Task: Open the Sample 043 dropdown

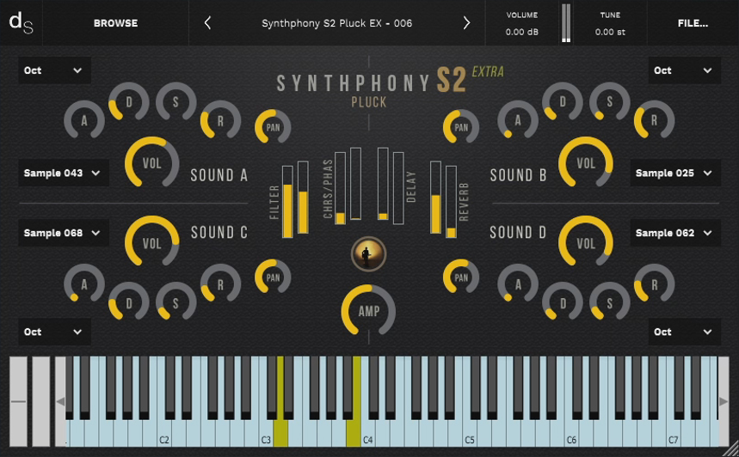Action: [63, 173]
